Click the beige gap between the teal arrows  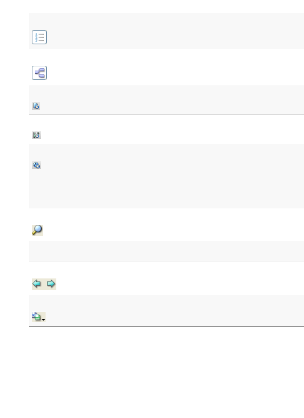point(44,284)
